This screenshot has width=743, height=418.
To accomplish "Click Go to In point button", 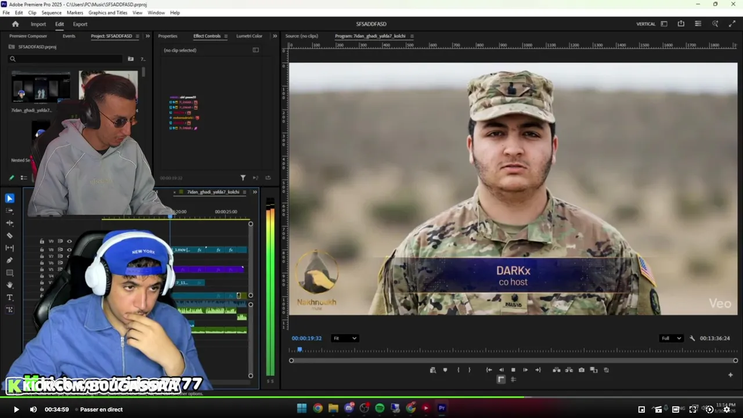I will [489, 370].
